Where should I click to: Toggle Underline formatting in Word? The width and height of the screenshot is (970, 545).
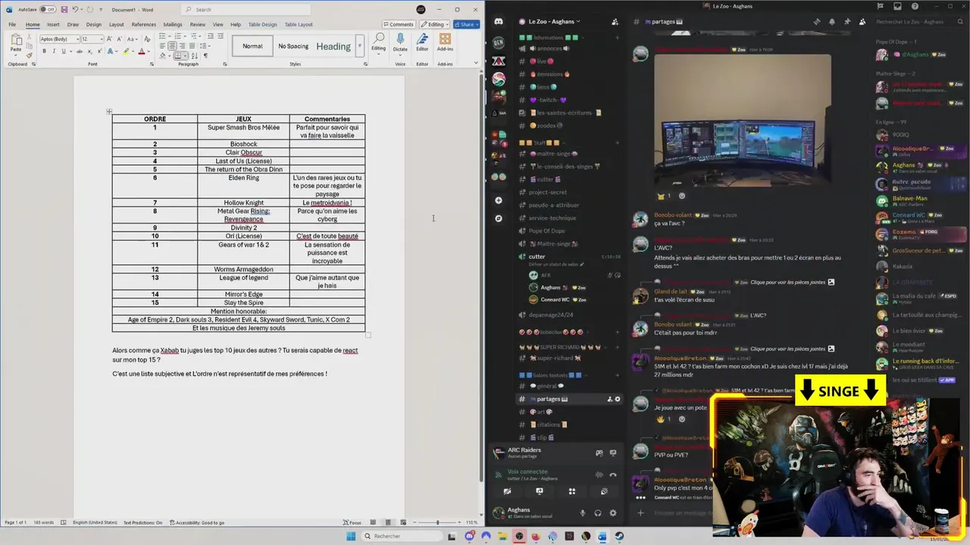[x=63, y=51]
